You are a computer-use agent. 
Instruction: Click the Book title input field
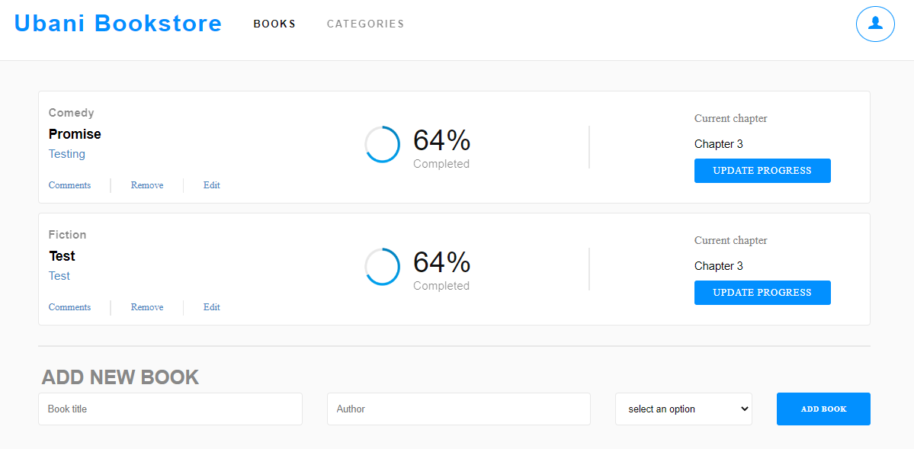pyautogui.click(x=169, y=409)
